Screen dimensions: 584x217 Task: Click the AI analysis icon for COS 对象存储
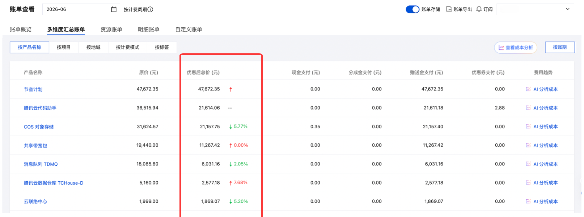[528, 127]
